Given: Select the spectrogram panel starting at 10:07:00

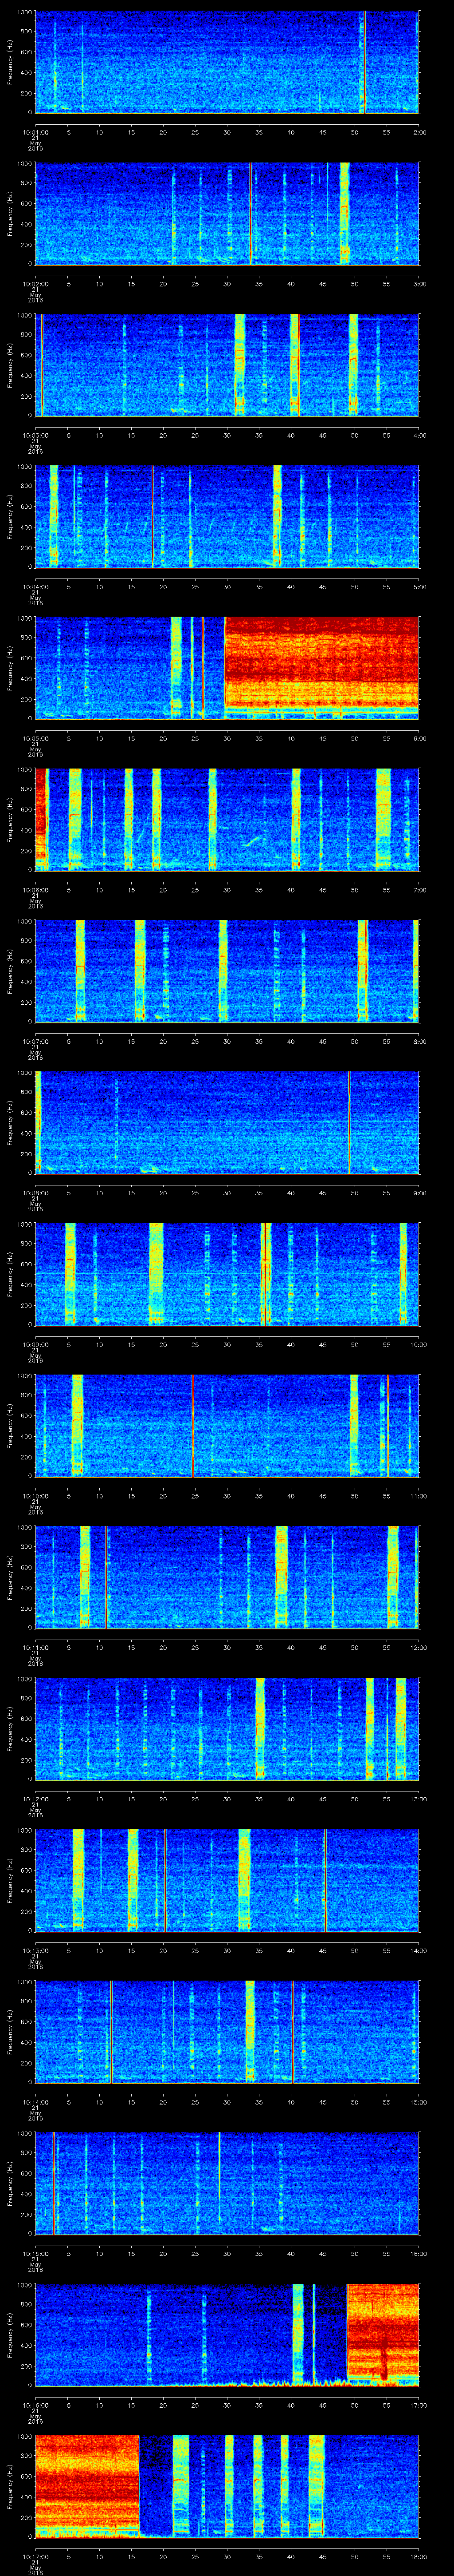Looking at the screenshot, I should coord(227,970).
